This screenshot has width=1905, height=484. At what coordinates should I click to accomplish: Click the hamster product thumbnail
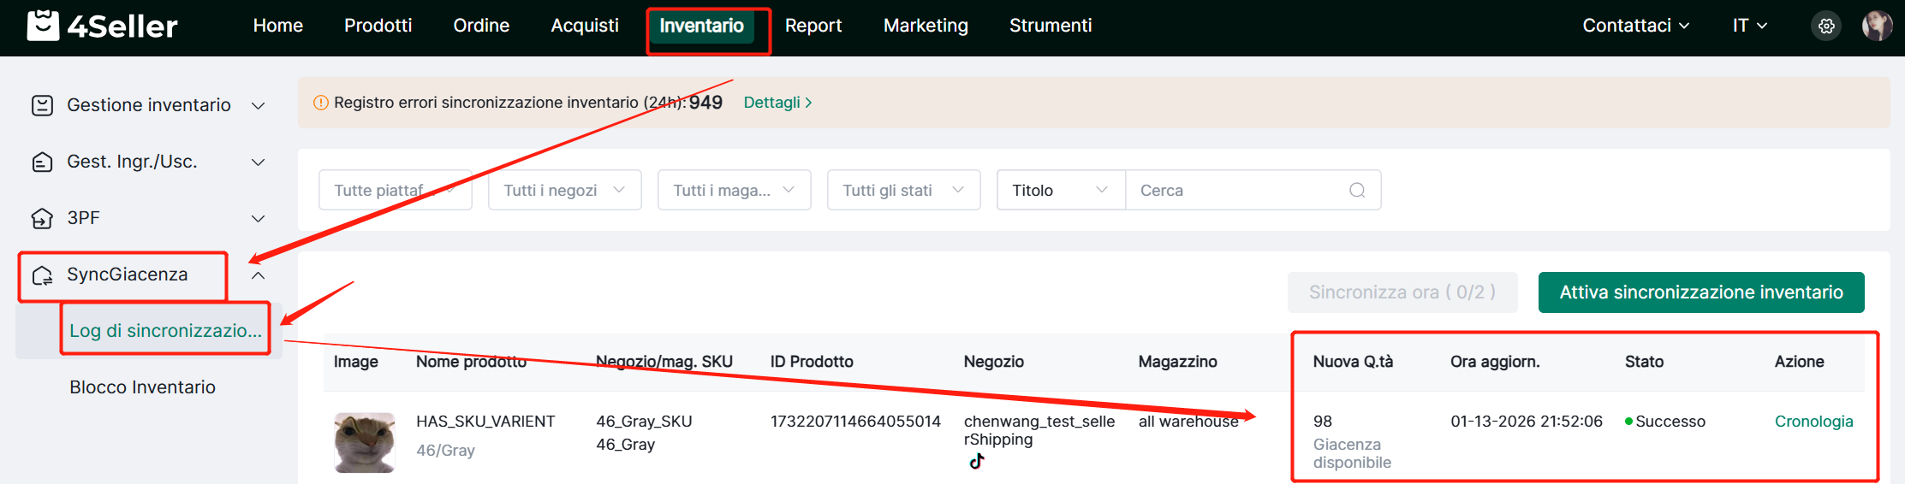point(365,442)
